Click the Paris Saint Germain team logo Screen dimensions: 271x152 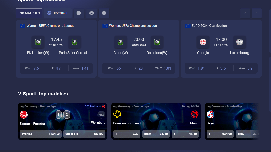coord(74,42)
